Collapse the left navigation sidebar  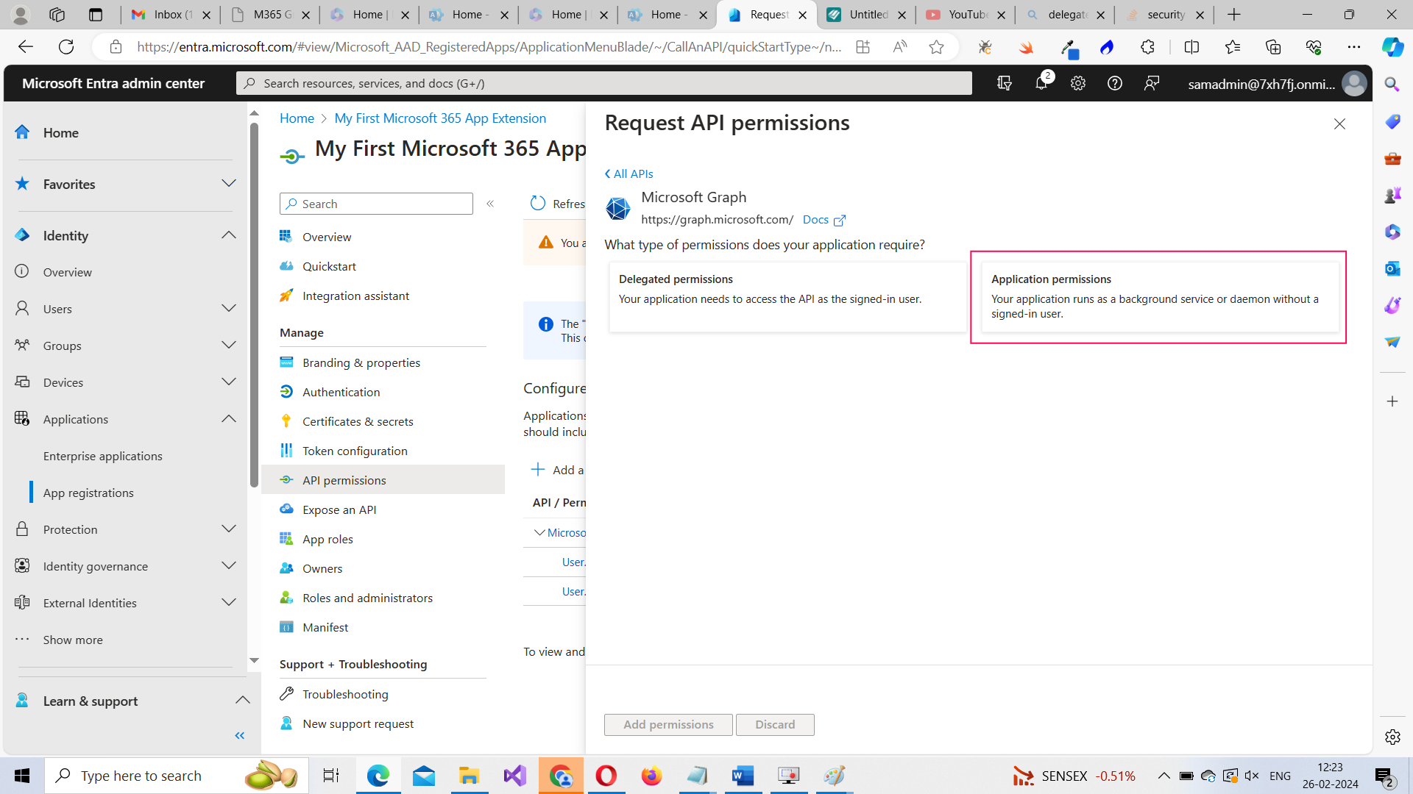[x=238, y=735]
